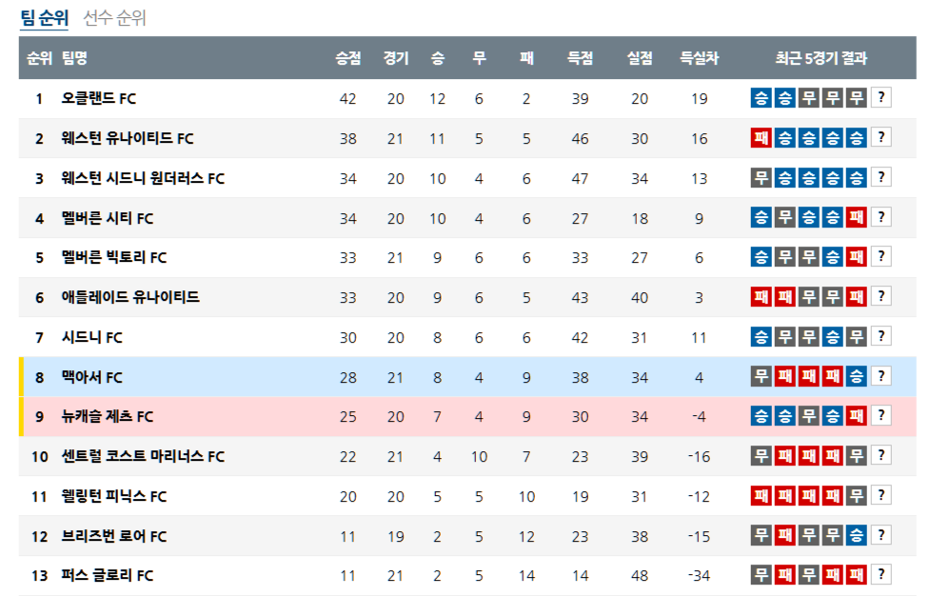Viewport: 929px width, 596px height.
Task: Open the 멜버른 빅토리 FC team link
Action: [114, 257]
